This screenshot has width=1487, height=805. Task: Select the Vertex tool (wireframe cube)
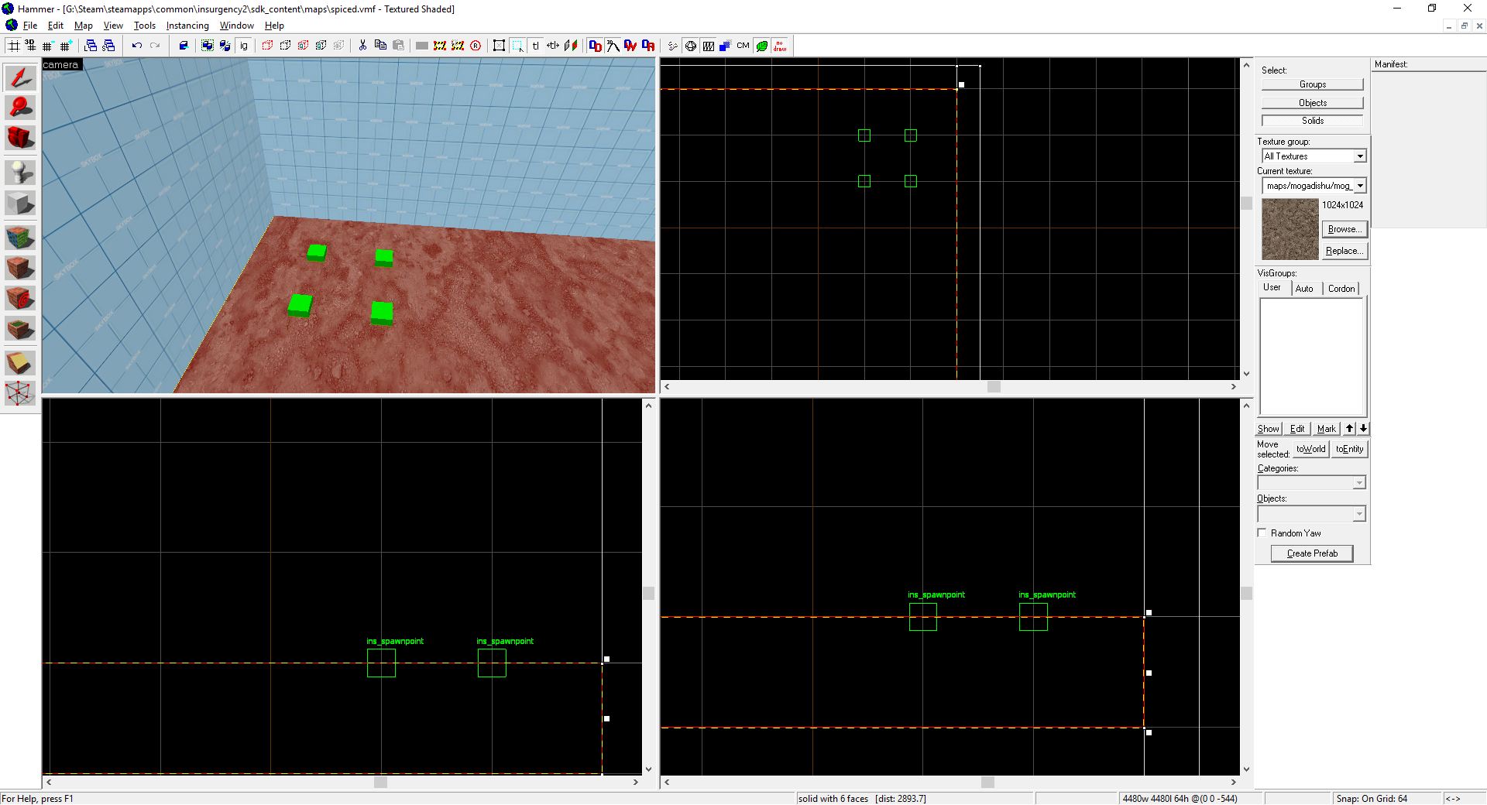[x=20, y=393]
